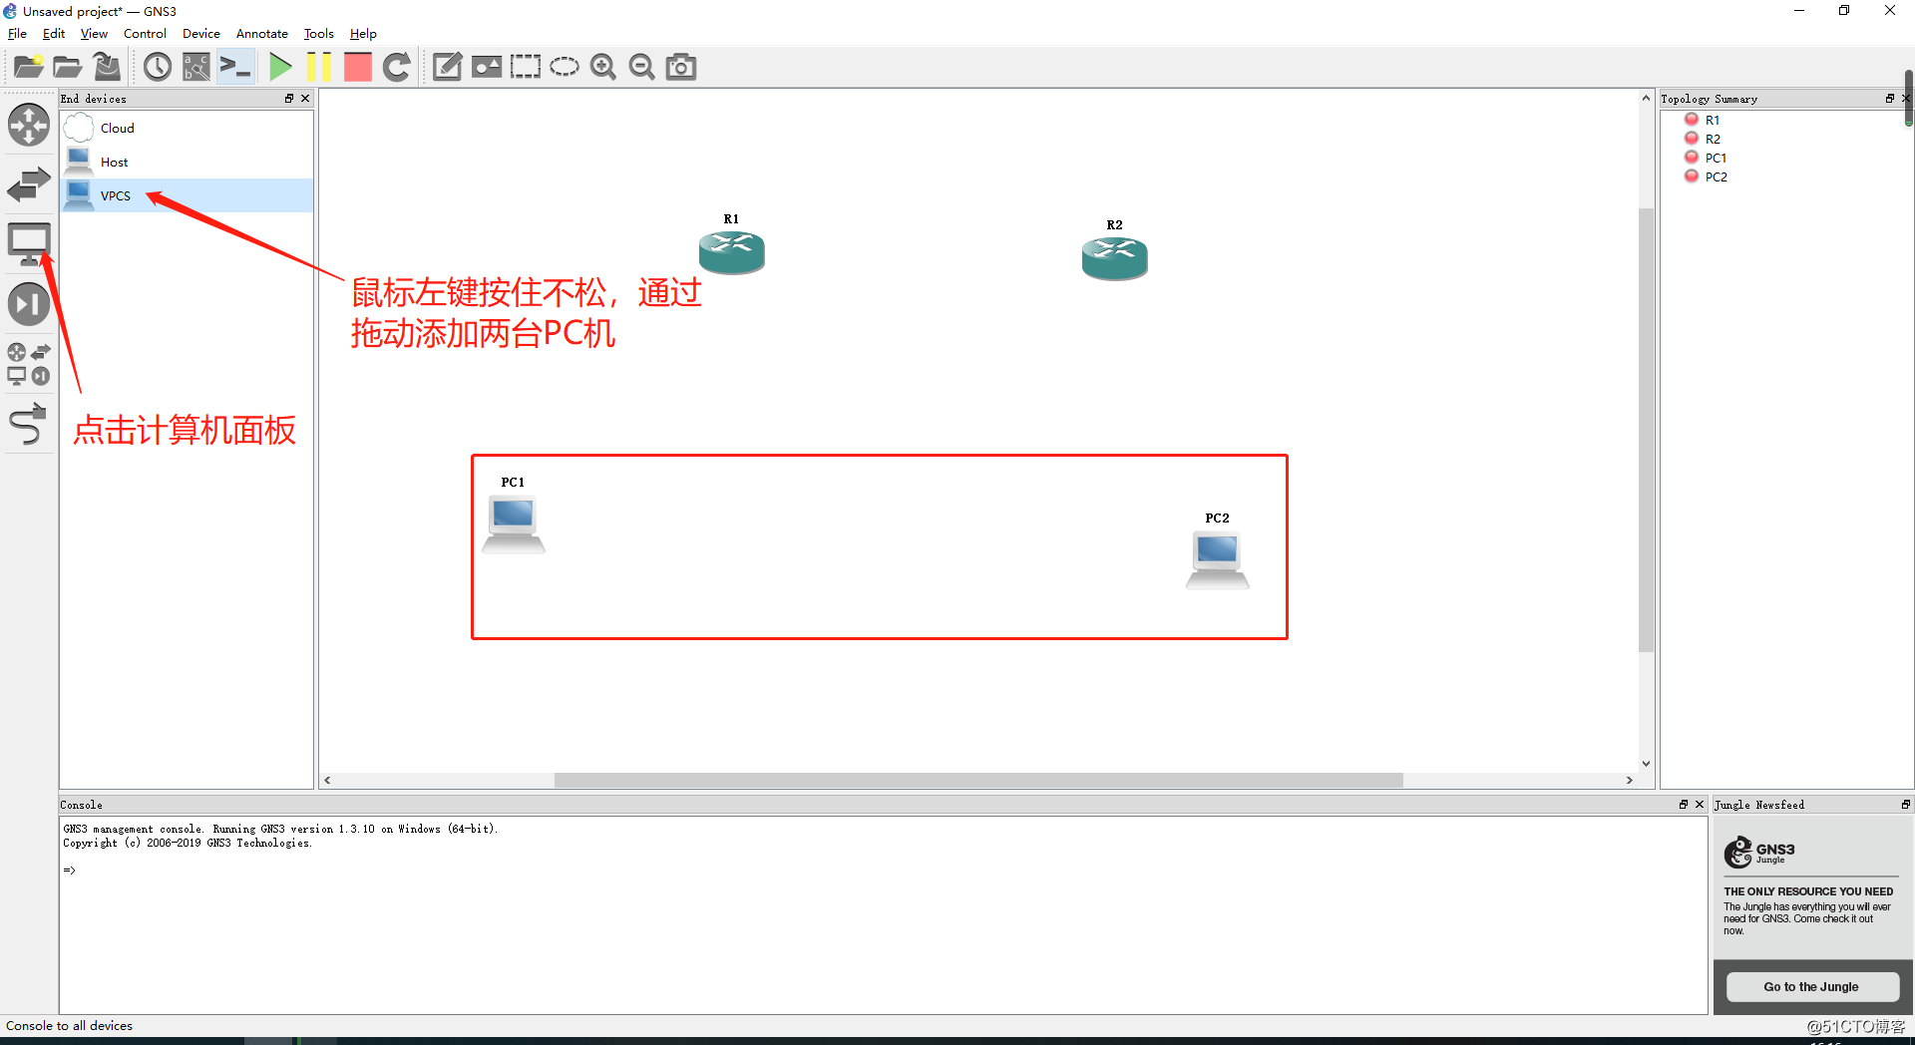The width and height of the screenshot is (1915, 1045).
Task: Select the Draw rectangle tool
Action: click(526, 67)
